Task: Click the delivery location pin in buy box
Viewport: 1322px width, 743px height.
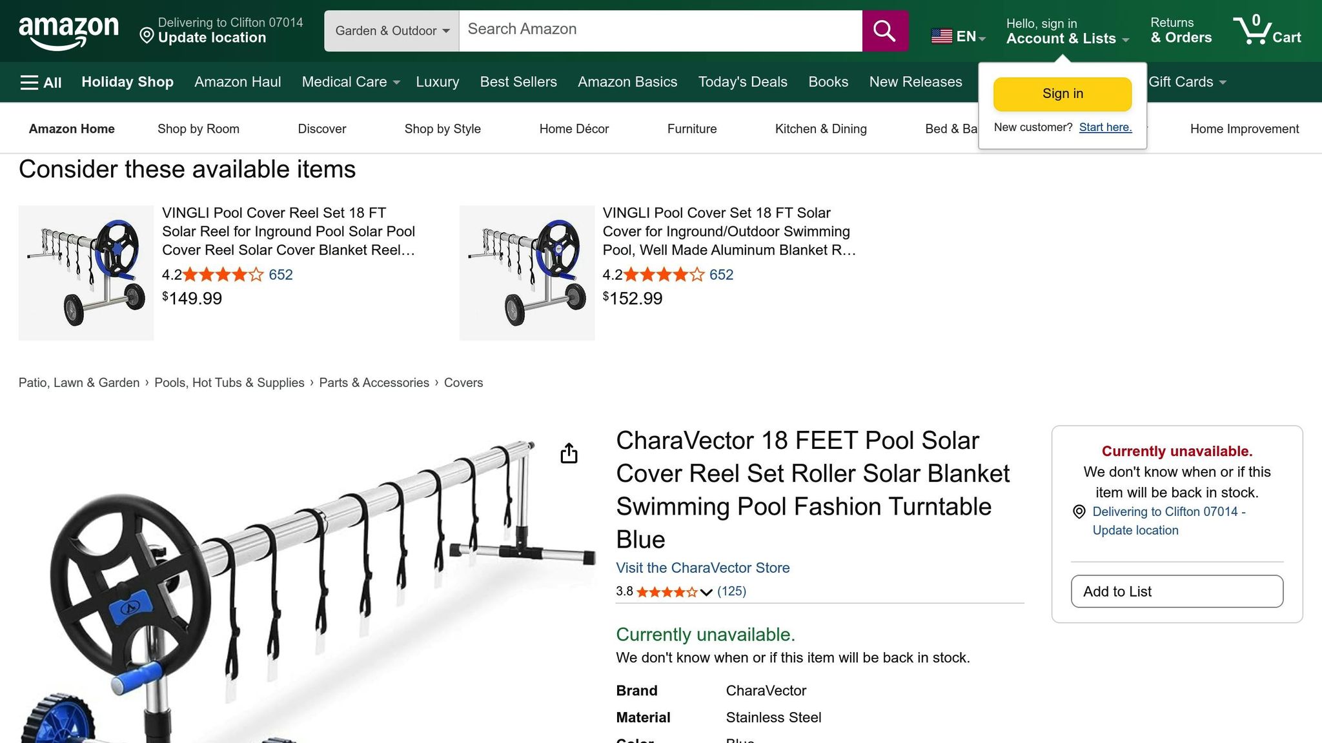Action: tap(1079, 512)
